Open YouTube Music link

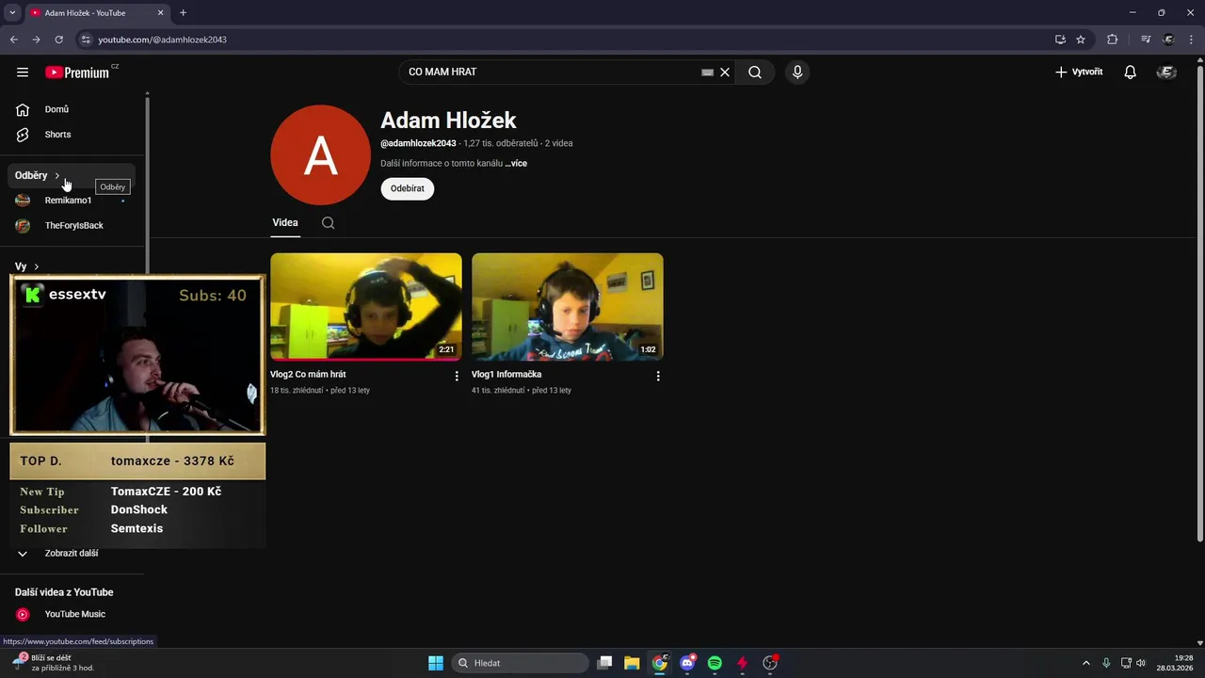point(72,614)
